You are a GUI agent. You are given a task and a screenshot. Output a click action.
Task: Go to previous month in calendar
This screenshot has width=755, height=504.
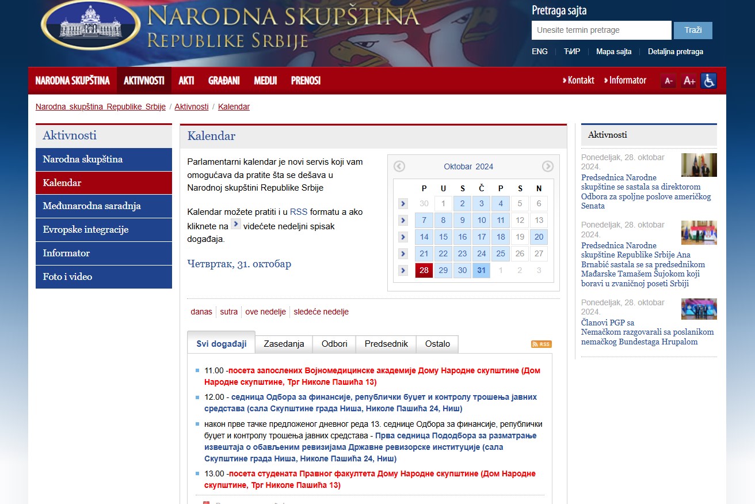tap(399, 166)
